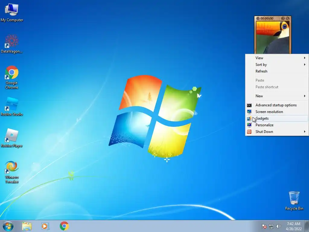Open the My Computer desktop icon
The height and width of the screenshot is (232, 309).
pyautogui.click(x=12, y=12)
